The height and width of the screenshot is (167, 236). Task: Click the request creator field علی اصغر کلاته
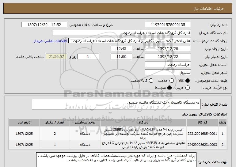(x=130, y=41)
